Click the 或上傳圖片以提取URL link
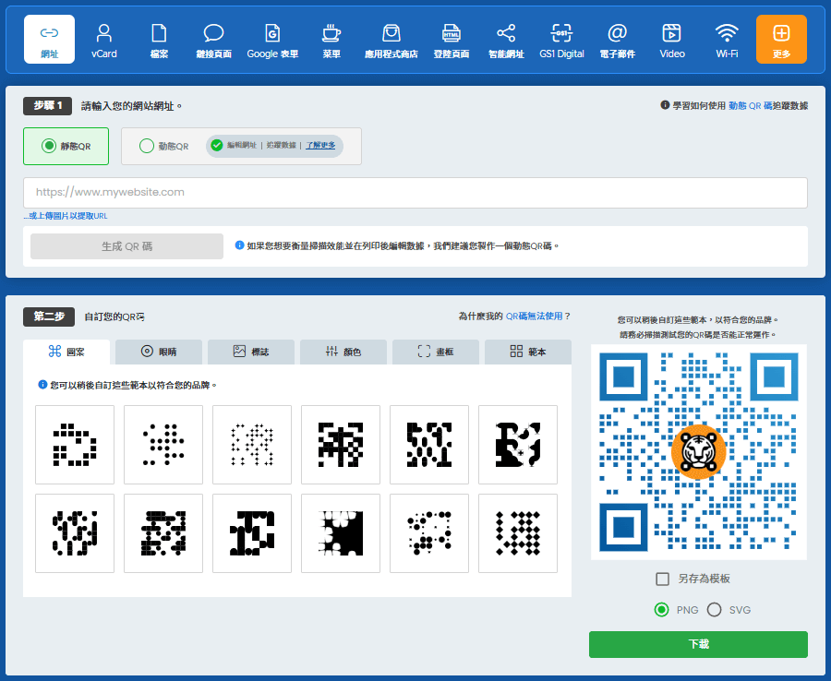This screenshot has height=681, width=831. pyautogui.click(x=66, y=216)
